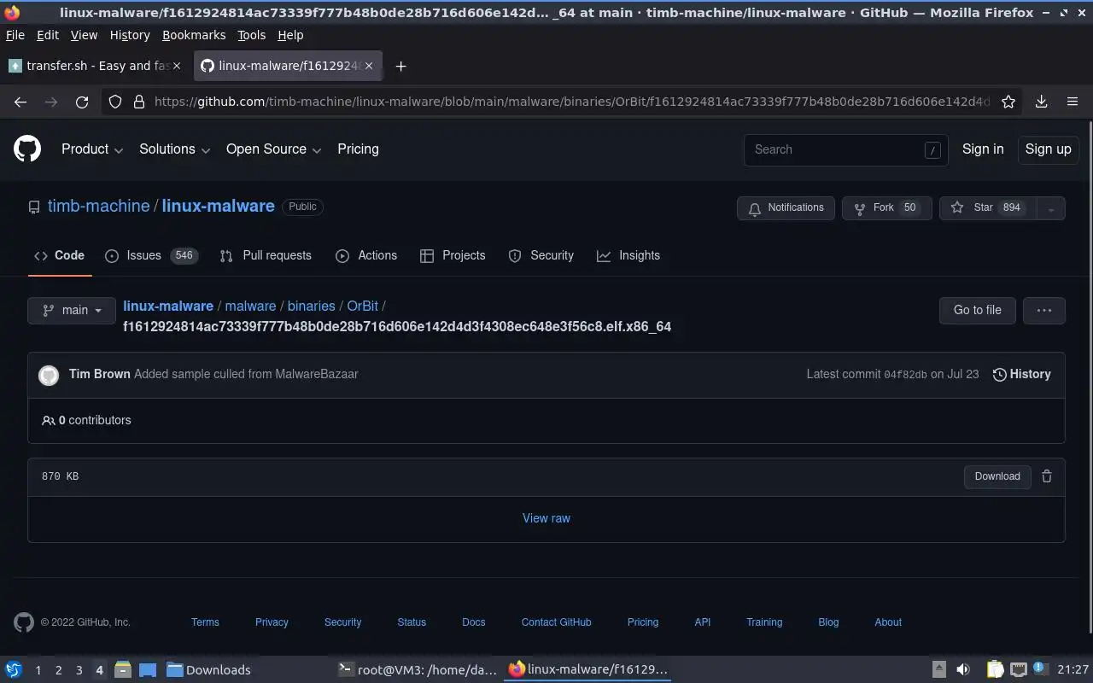Reload the page with refresh icon
The height and width of the screenshot is (683, 1093).
82,102
